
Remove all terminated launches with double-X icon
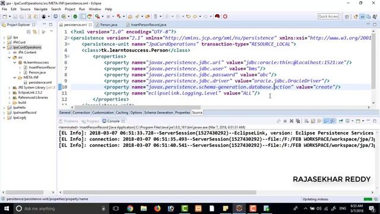(298, 121)
